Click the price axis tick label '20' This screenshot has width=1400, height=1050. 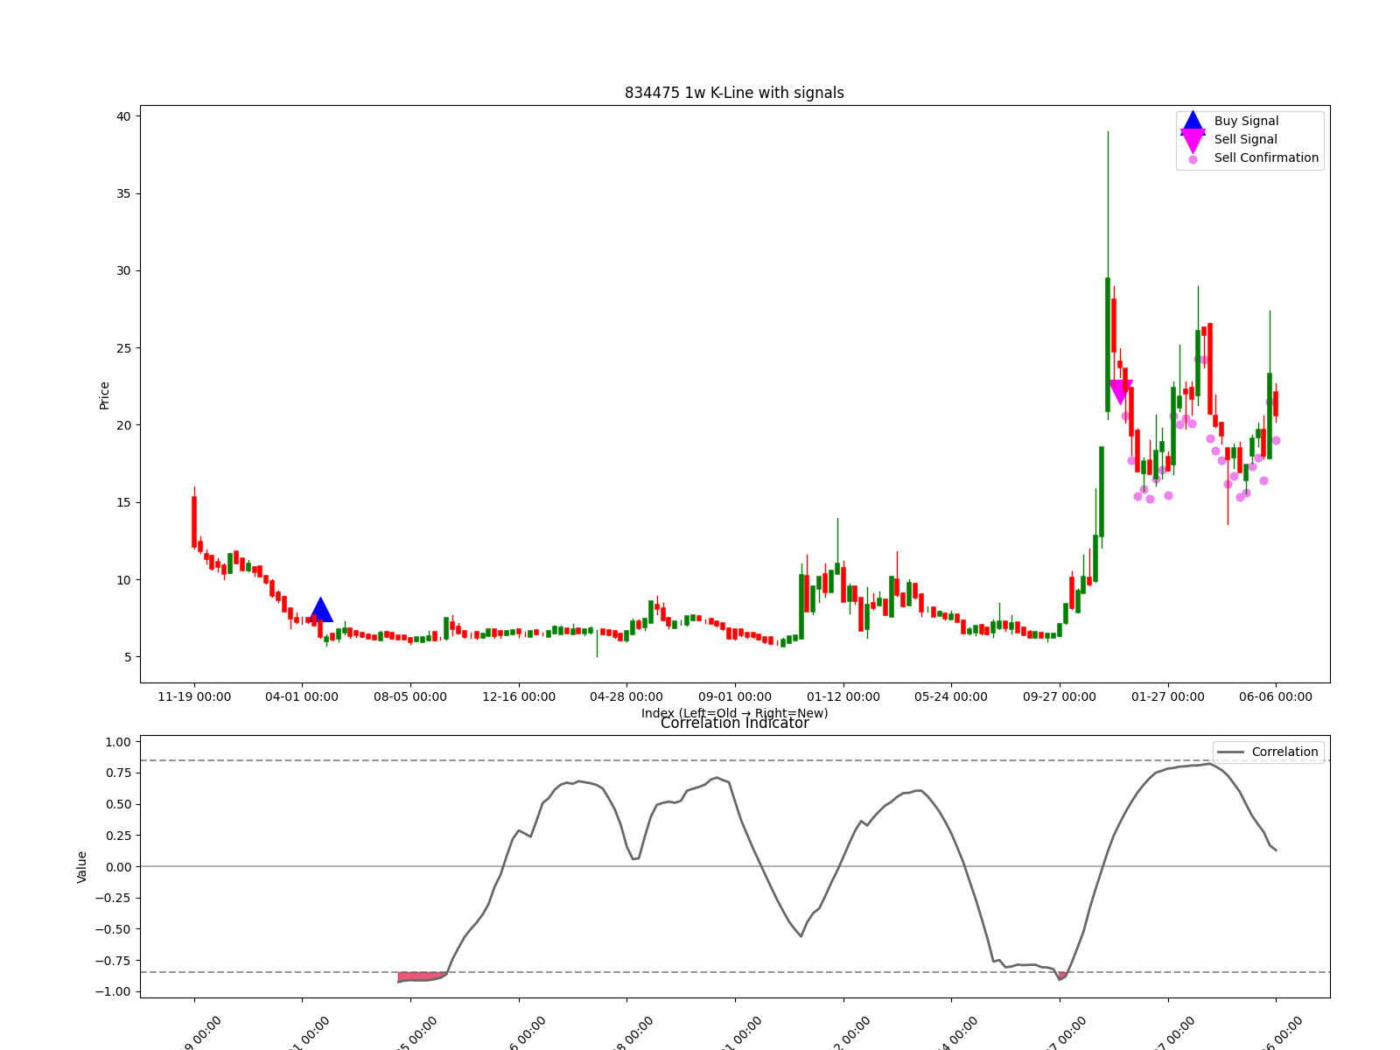click(x=123, y=425)
